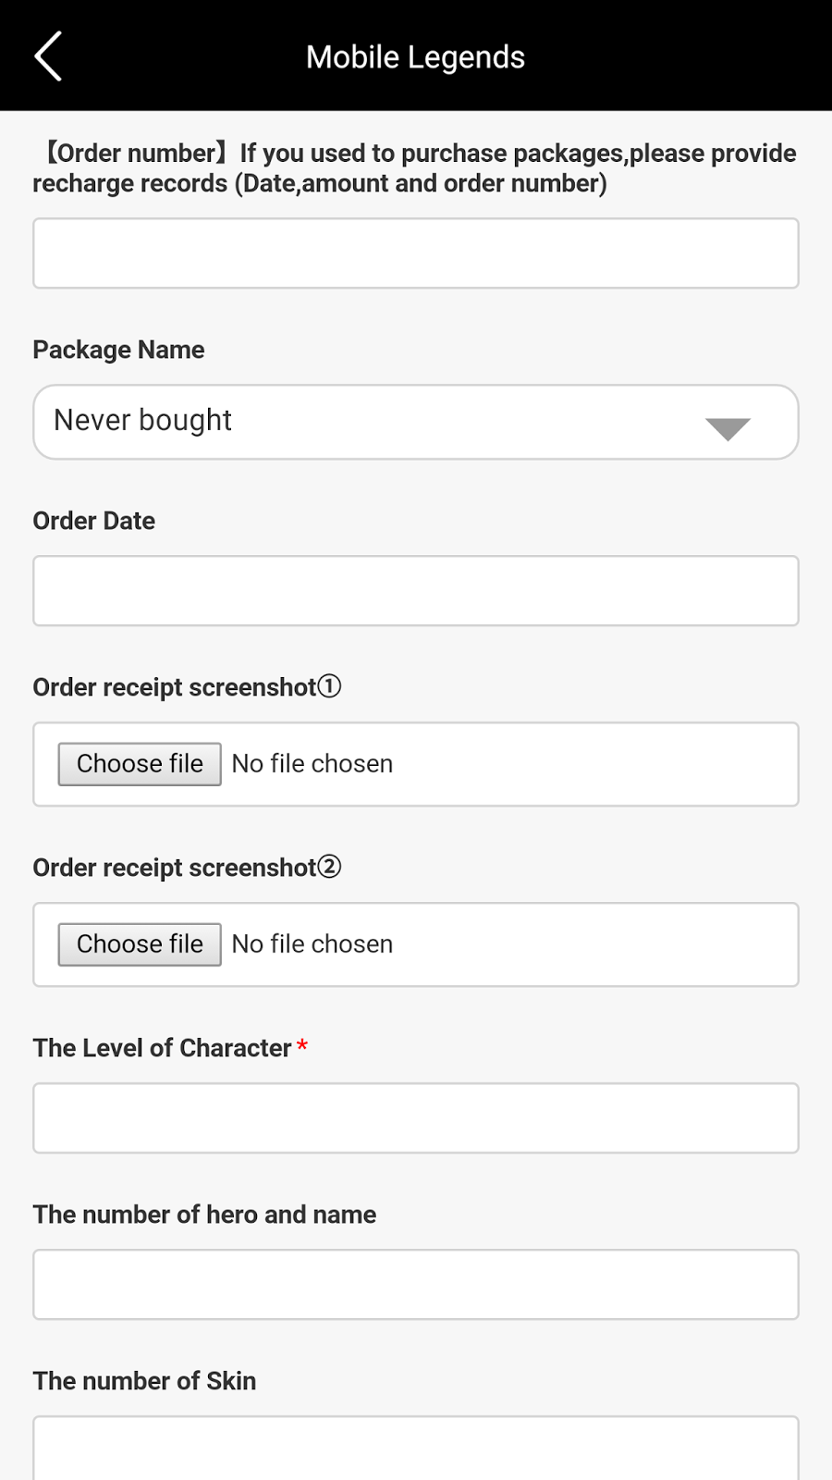Choose file for Order receipt screenshot①
The image size is (832, 1480).
tap(140, 764)
